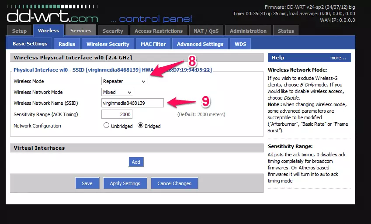Select the Unbridged radio button

point(106,126)
